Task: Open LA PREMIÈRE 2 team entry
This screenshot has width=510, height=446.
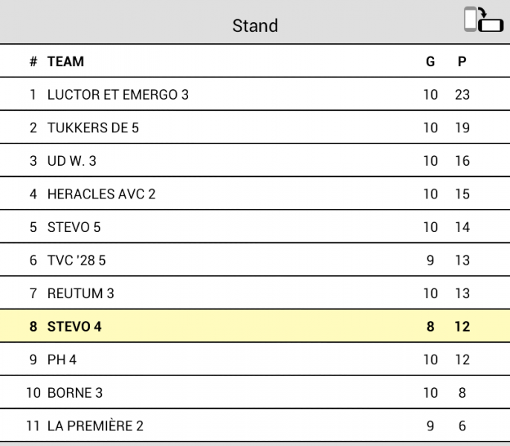Action: coord(255,426)
